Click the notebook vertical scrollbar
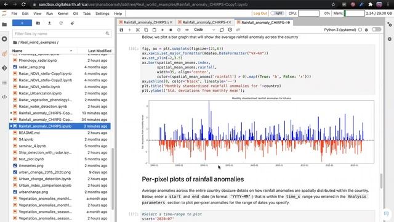This screenshot has width=394, height=222. click(381, 181)
